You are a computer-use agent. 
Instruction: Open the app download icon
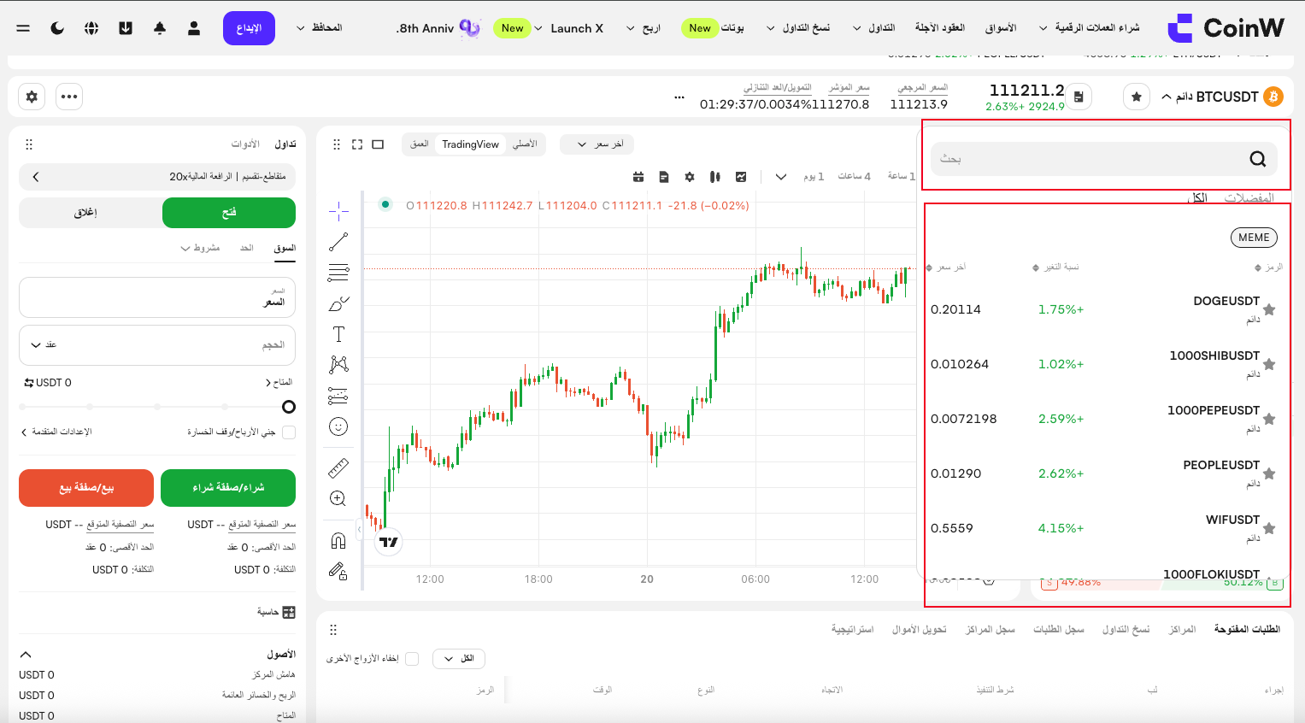pyautogui.click(x=126, y=28)
